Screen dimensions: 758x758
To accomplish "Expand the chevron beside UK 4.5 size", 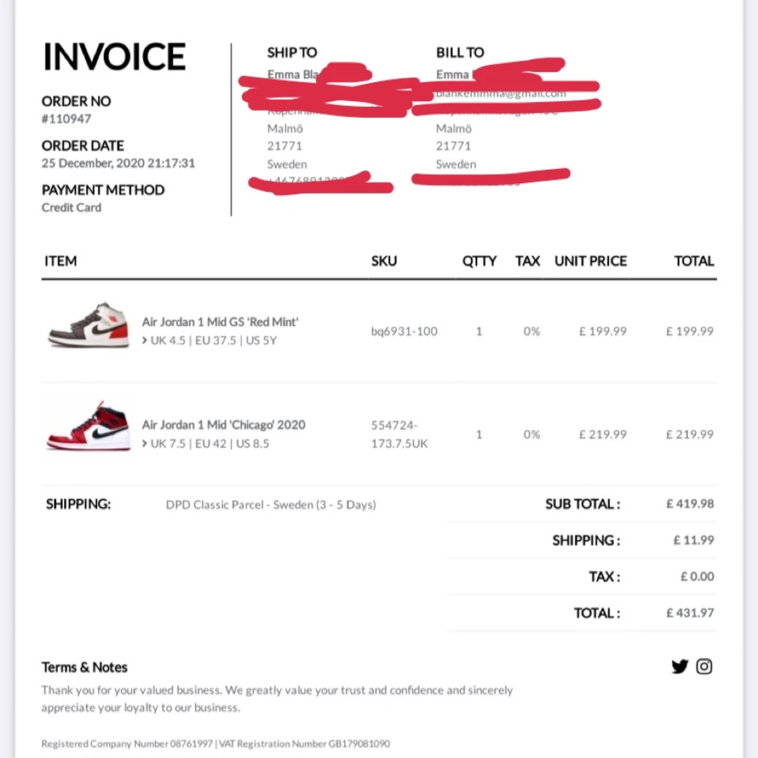I will point(145,341).
